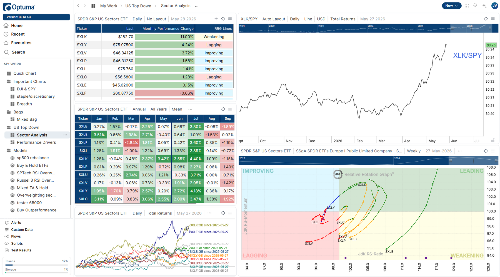Go to Home in the sidebar
Viewport: 500px width, 277px height.
coord(17,26)
